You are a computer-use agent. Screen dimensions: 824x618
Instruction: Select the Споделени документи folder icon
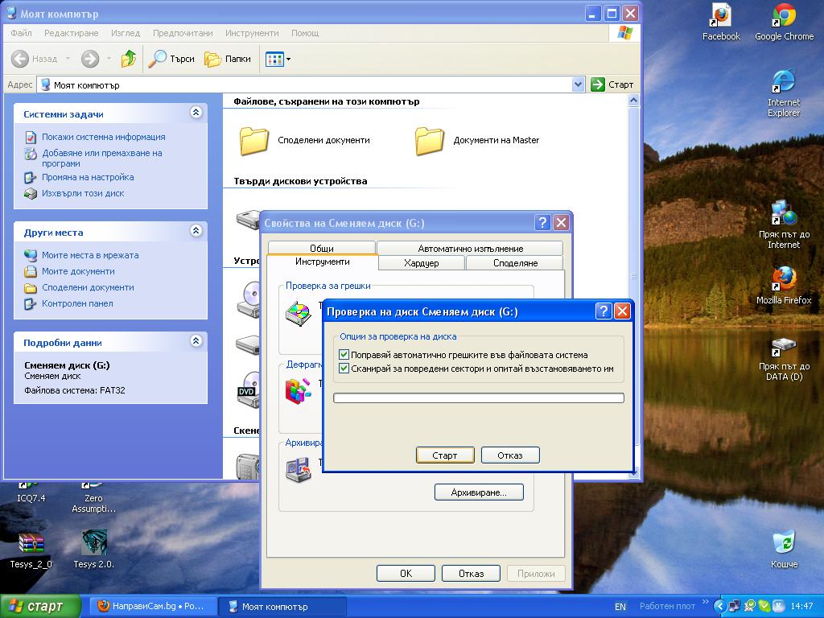253,140
